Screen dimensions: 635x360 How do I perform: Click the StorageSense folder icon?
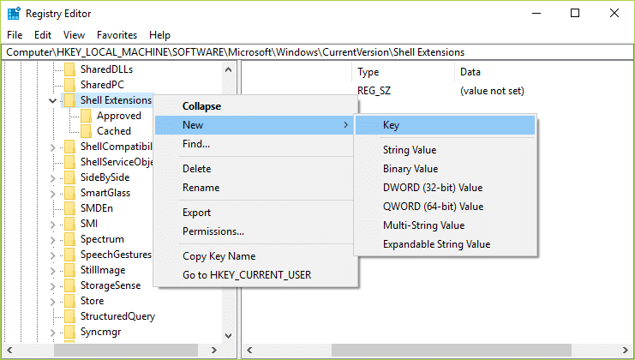[x=69, y=285]
